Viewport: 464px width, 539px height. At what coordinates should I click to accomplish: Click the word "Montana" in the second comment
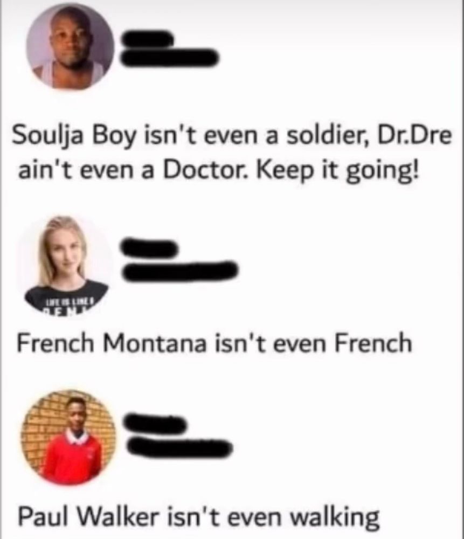click(x=154, y=343)
